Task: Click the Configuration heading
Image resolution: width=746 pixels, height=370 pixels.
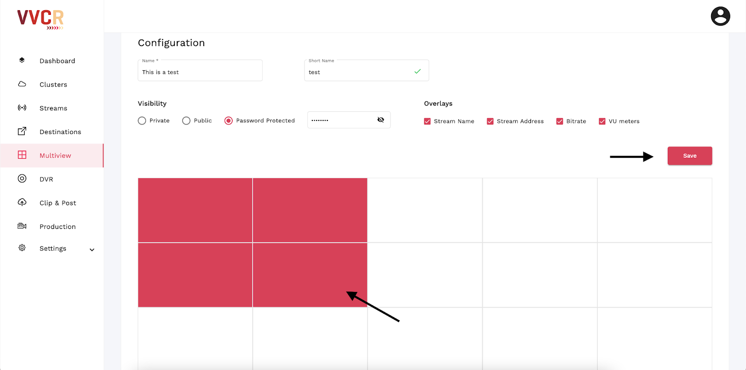Action: (x=171, y=43)
